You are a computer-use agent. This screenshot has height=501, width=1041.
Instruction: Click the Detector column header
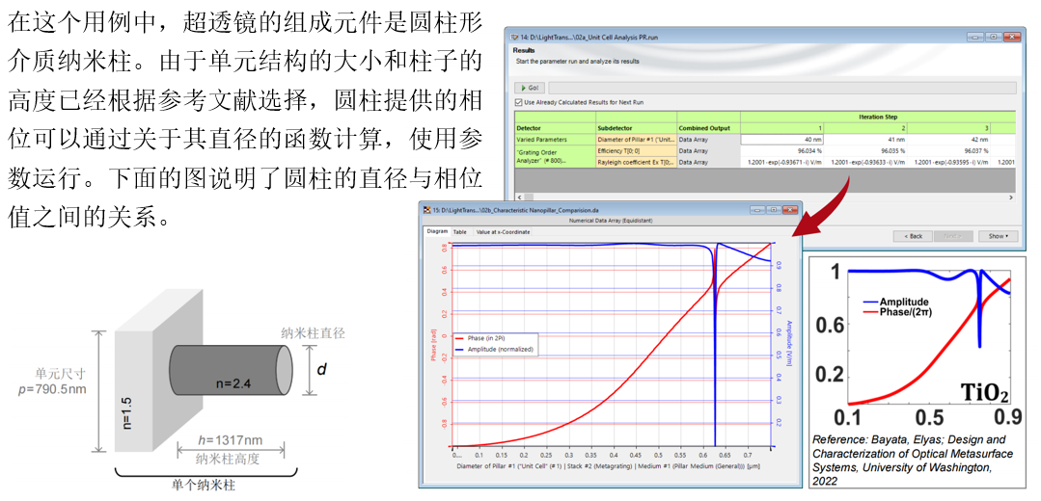[555, 128]
